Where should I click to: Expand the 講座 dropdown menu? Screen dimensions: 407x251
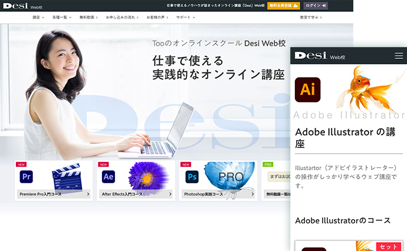pyautogui.click(x=38, y=17)
